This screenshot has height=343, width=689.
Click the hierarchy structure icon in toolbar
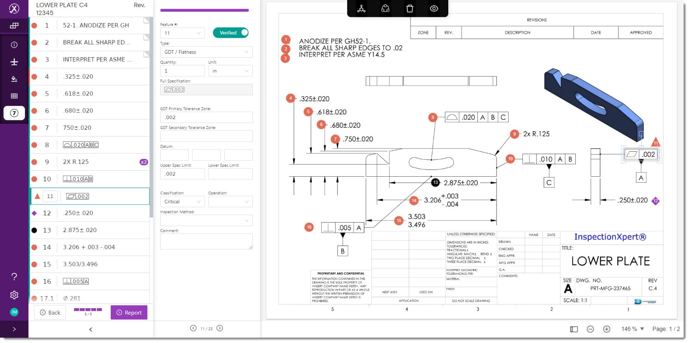361,9
